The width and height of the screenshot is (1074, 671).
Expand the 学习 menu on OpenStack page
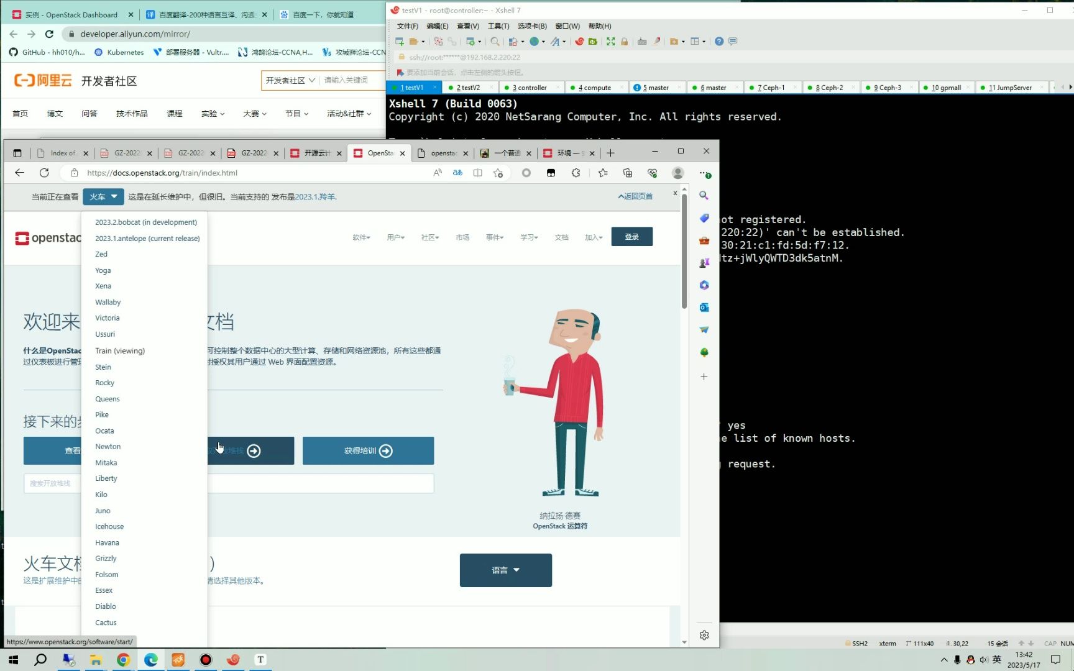point(529,237)
